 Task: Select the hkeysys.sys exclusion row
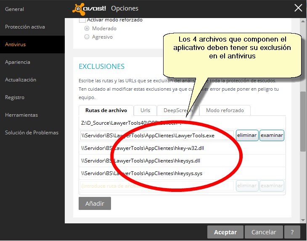pyautogui.click(x=182, y=173)
